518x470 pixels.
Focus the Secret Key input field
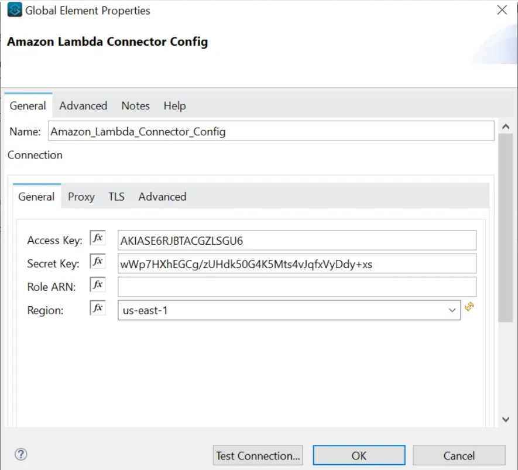click(297, 263)
